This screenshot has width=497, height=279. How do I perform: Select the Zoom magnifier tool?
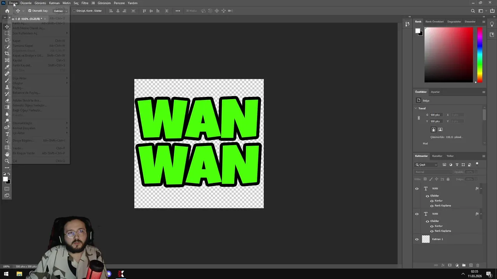pos(7,161)
